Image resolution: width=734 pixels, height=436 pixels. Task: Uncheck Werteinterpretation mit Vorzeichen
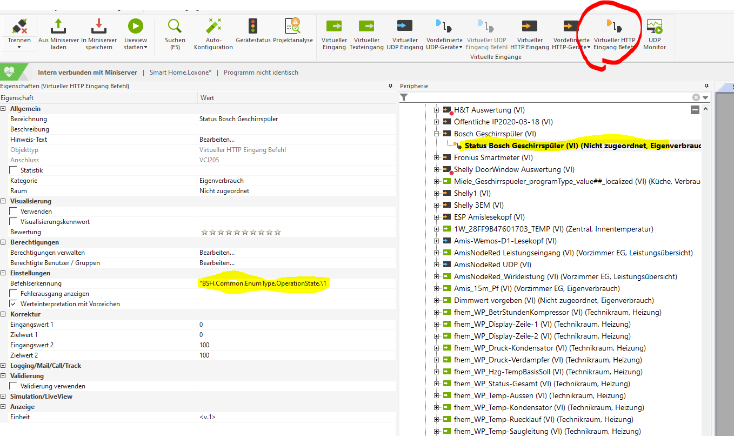14,304
